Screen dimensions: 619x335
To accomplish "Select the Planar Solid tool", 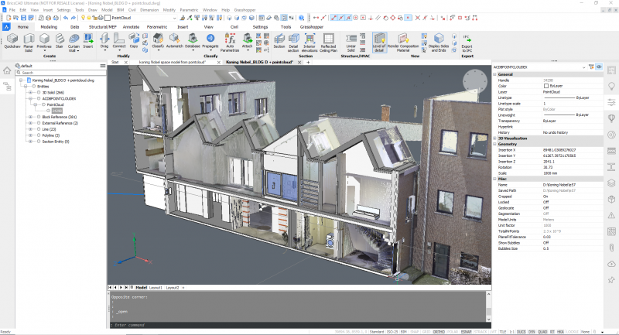I will tap(29, 43).
